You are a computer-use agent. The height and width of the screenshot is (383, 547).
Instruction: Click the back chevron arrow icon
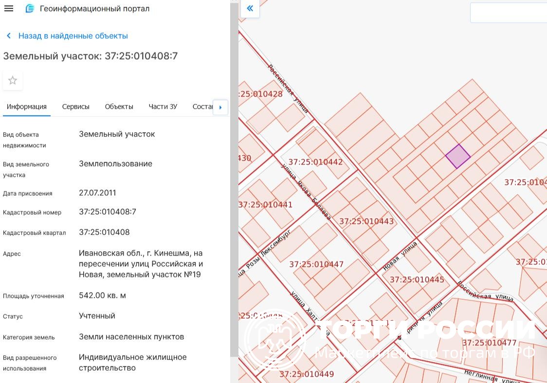tap(9, 36)
